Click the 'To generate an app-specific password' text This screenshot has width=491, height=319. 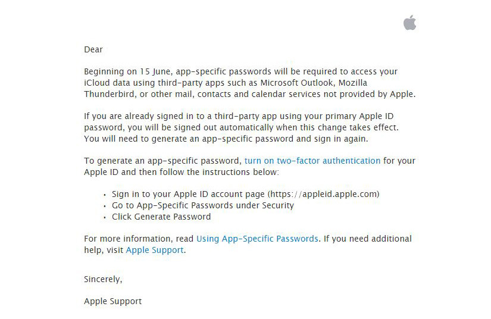[x=163, y=161]
